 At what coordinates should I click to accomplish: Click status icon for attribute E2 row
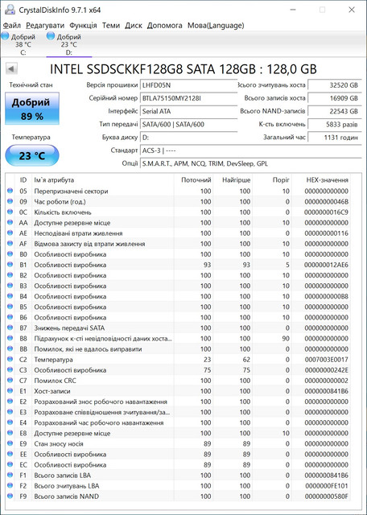tap(10, 401)
